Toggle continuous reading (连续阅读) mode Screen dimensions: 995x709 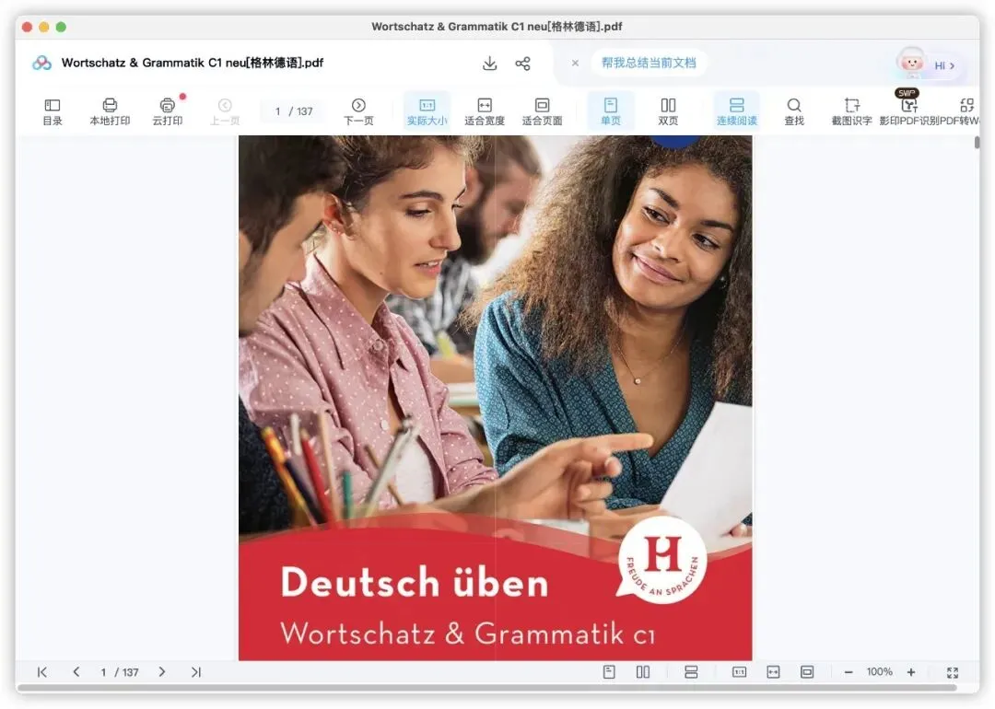737,111
